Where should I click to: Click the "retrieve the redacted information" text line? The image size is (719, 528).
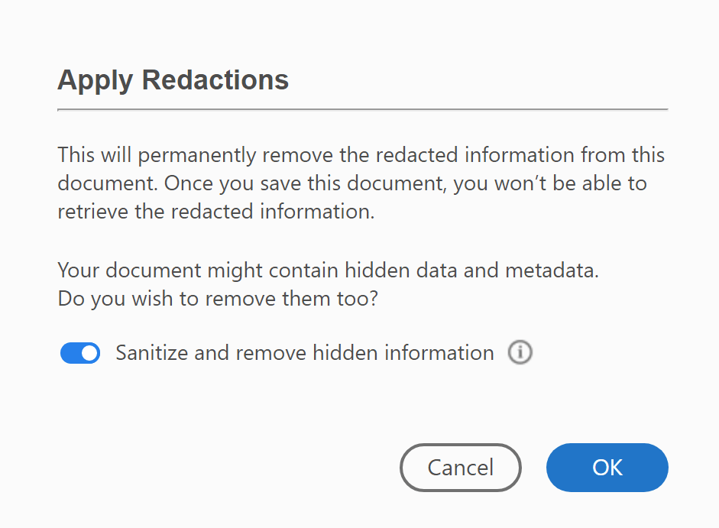point(215,212)
